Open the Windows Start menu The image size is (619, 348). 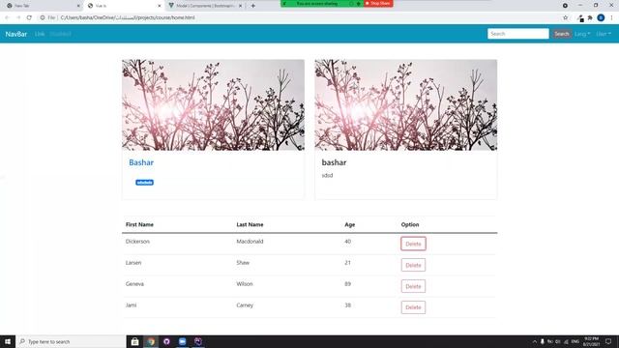[8, 341]
